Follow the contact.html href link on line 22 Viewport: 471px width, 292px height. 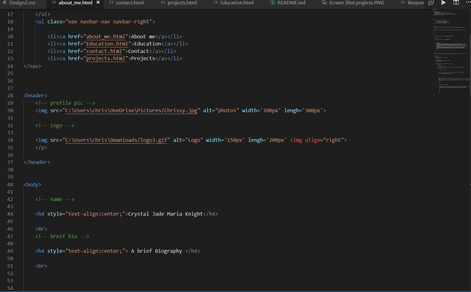pyautogui.click(x=104, y=51)
